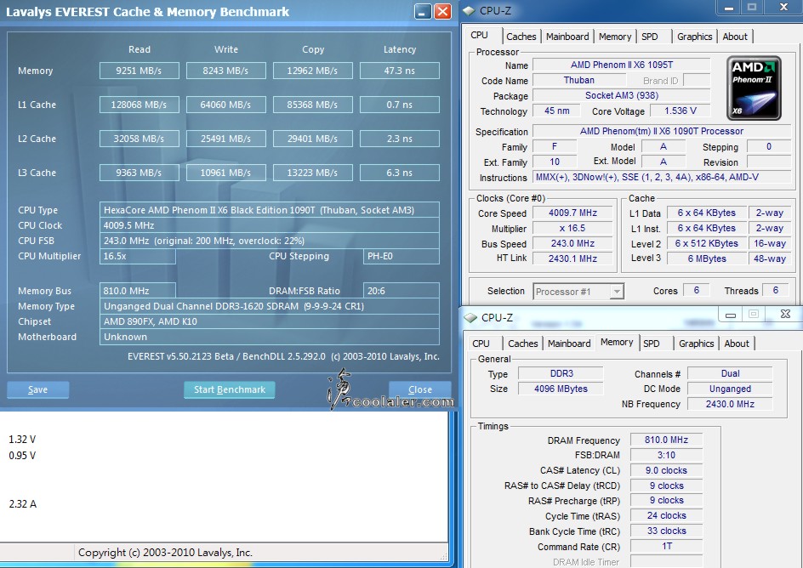This screenshot has width=803, height=568.
Task: Click the DRAM:FSB Ratio value 20:6
Action: point(401,291)
